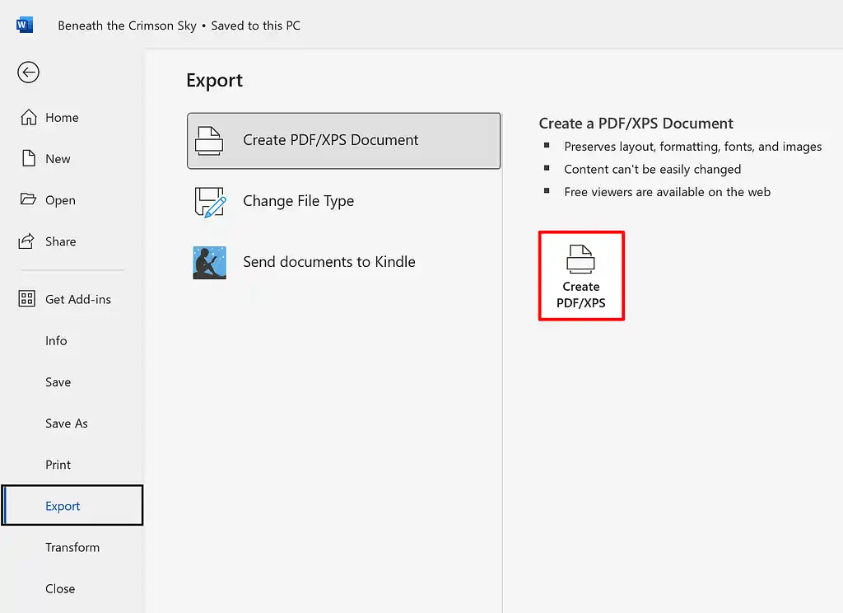Open the Info page

click(56, 340)
